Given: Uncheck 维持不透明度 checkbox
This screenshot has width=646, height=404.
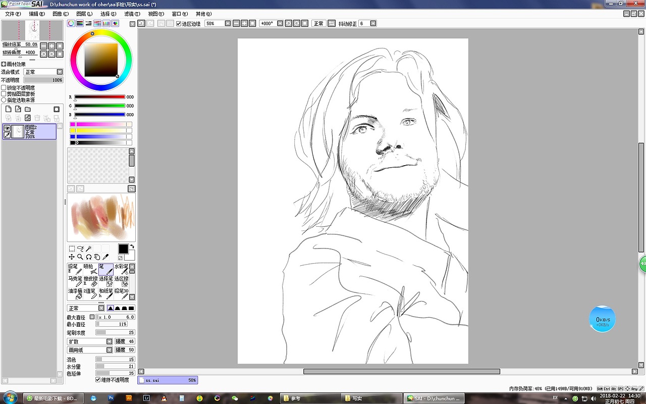Looking at the screenshot, I should (x=98, y=380).
